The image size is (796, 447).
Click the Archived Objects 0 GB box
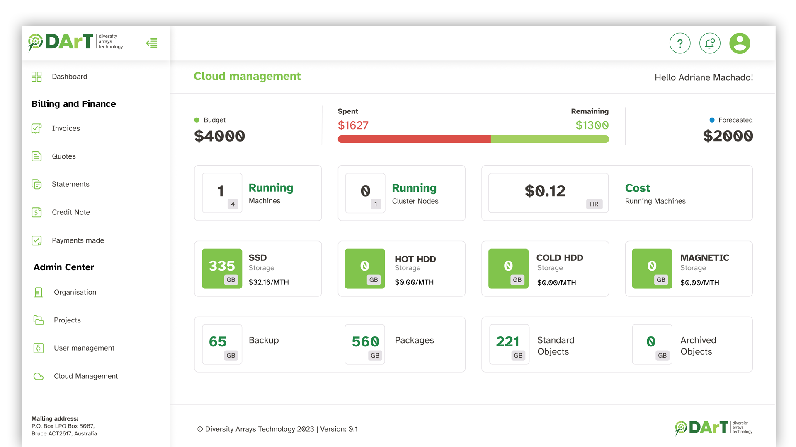(652, 344)
